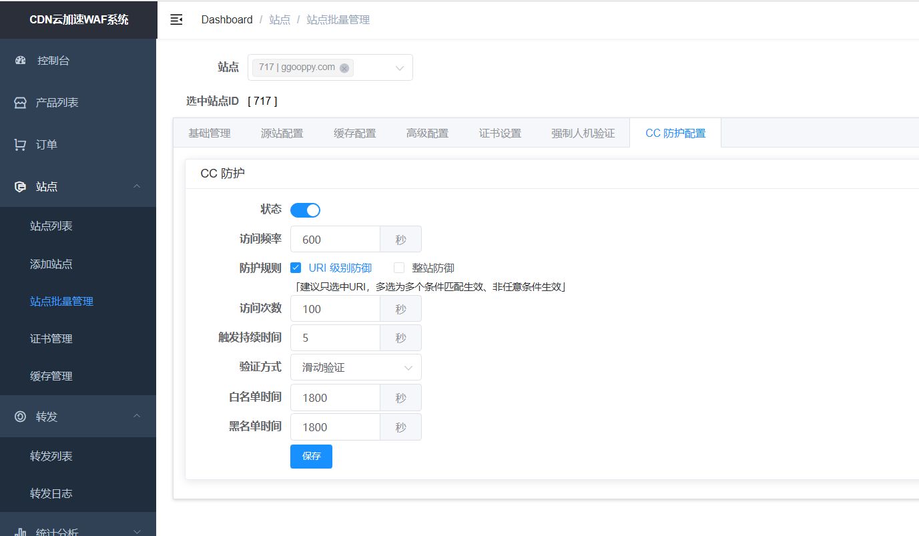The width and height of the screenshot is (919, 536).
Task: Open the 验证方式 滑动验证 dropdown
Action: tap(356, 367)
